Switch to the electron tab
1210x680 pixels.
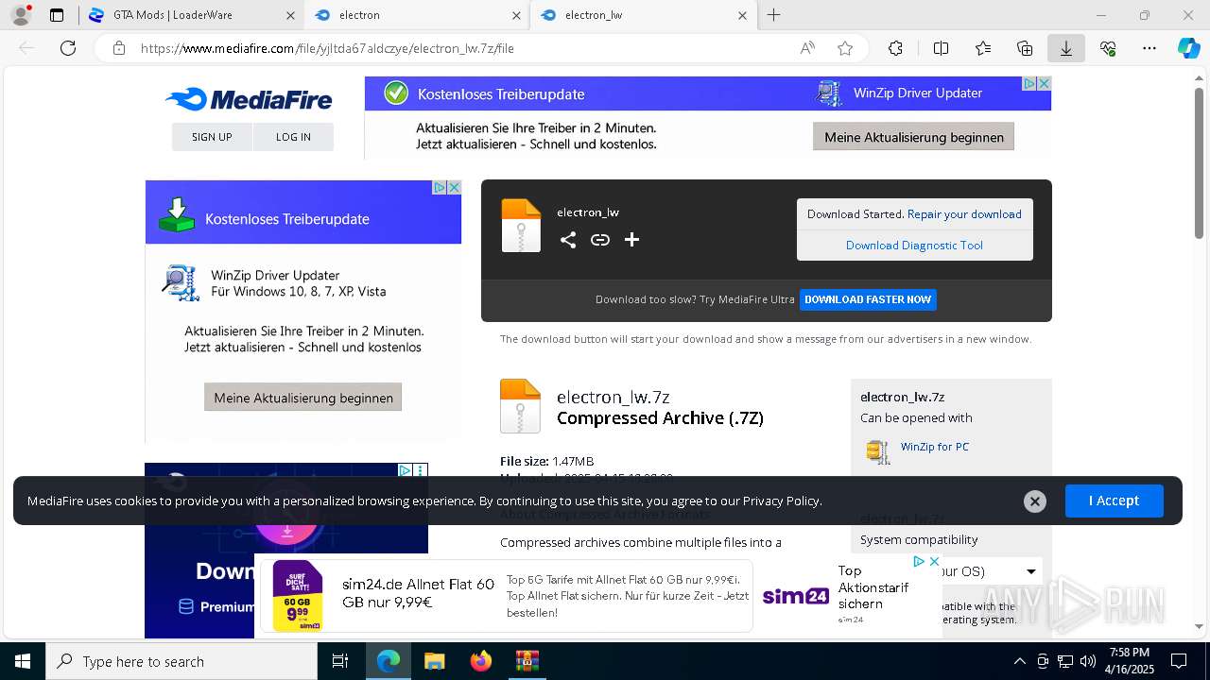click(x=417, y=15)
